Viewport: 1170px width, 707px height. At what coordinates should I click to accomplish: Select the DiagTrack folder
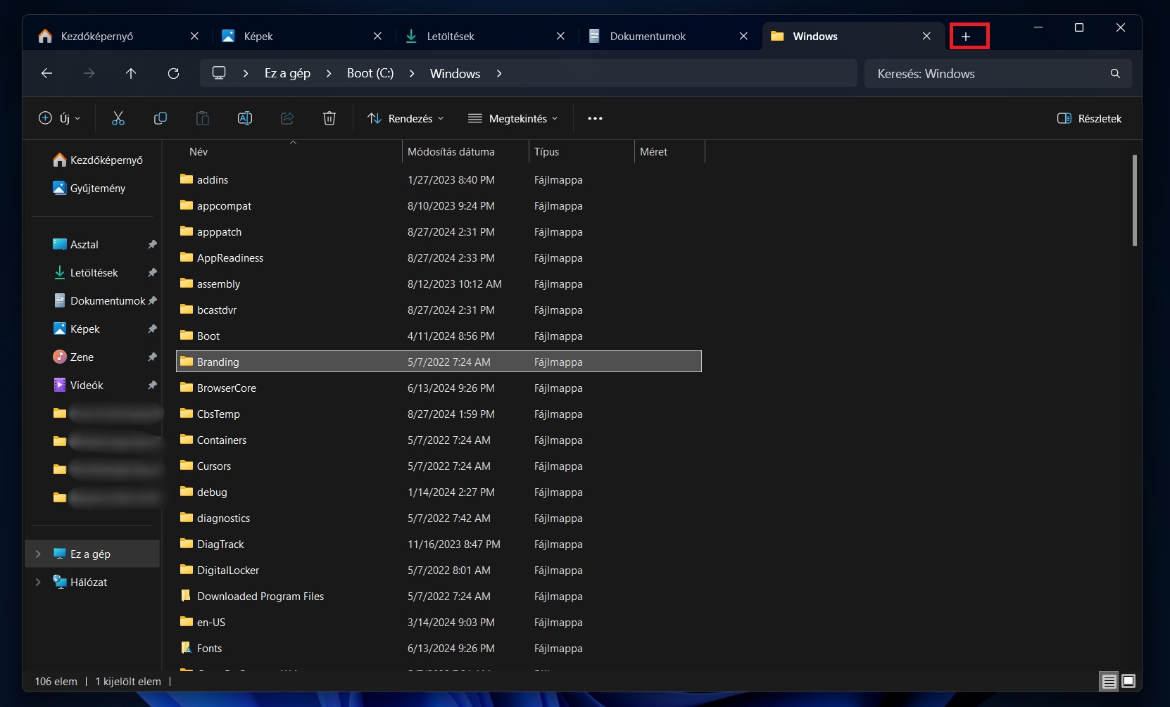coord(439,544)
